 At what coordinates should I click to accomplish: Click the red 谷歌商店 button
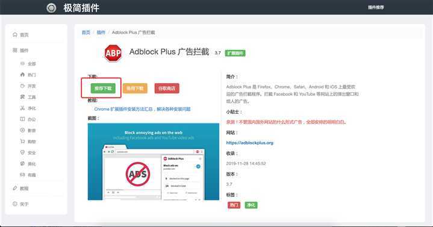click(x=167, y=89)
